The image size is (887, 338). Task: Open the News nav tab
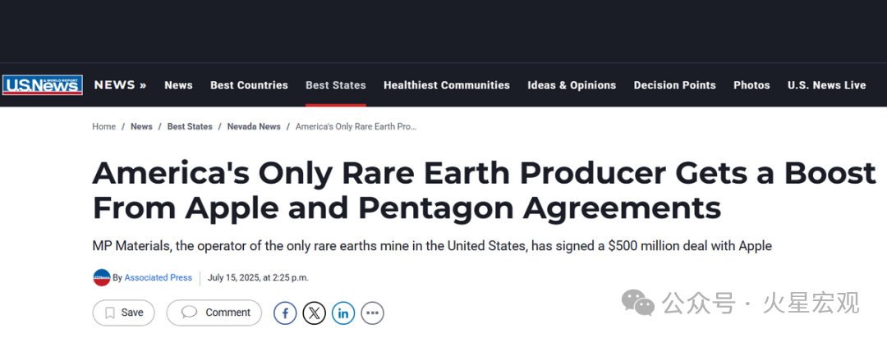point(178,85)
